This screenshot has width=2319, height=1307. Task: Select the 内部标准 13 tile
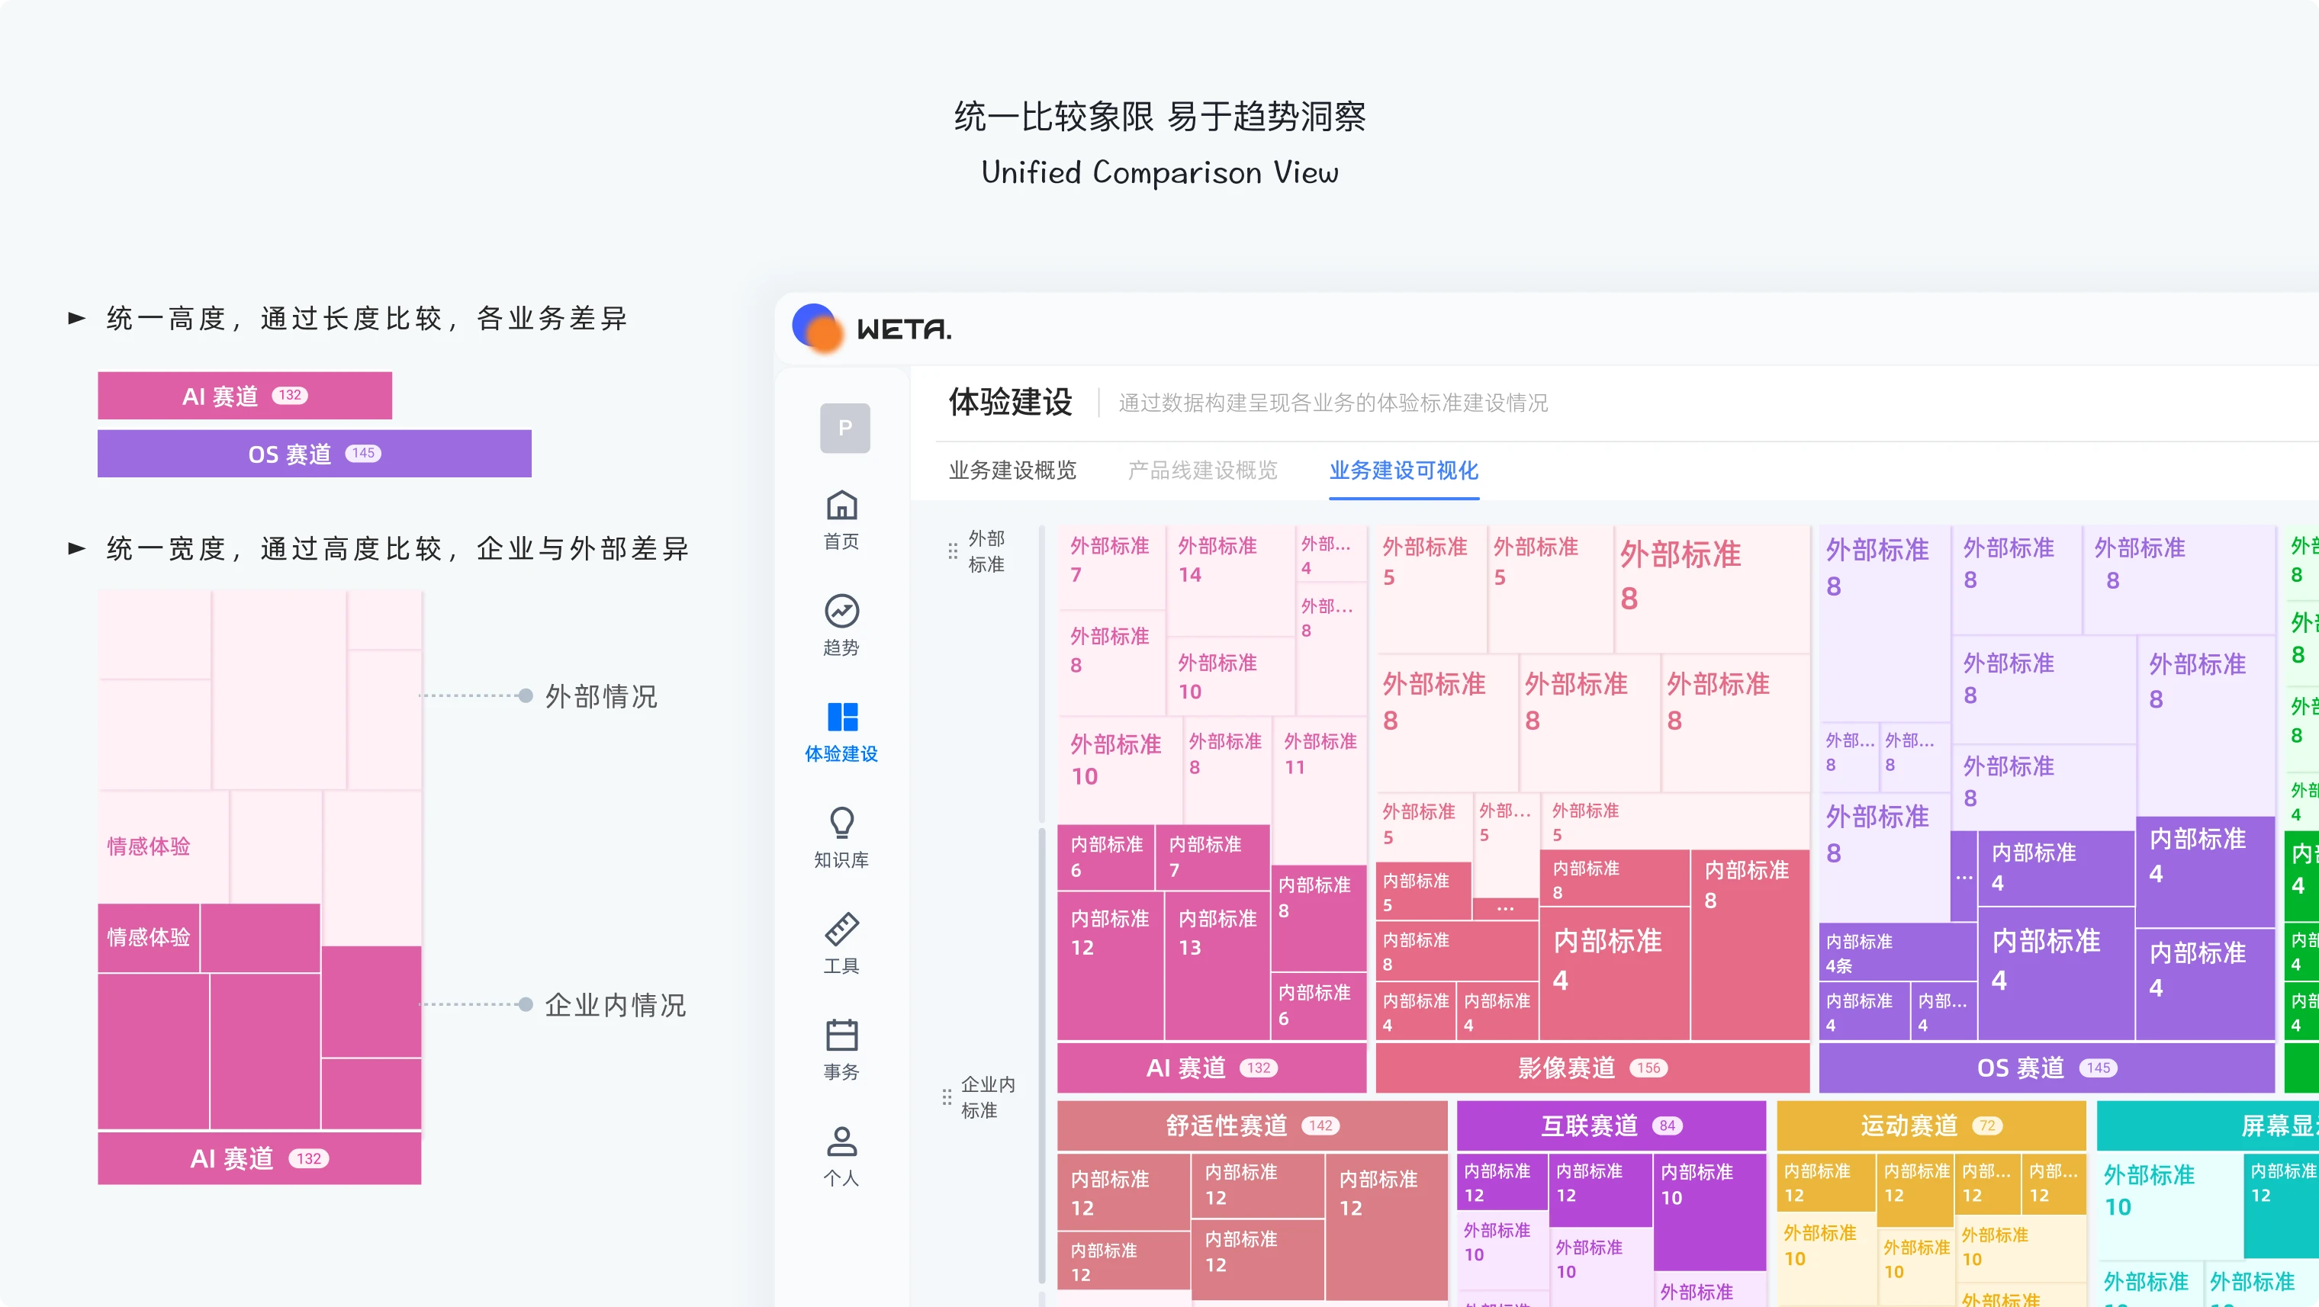point(1217,965)
